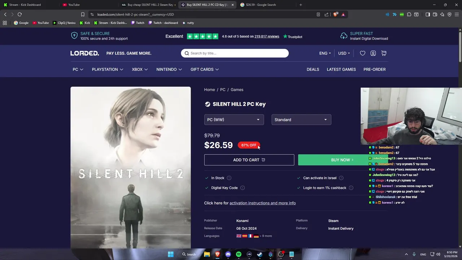Bookmark this page using the bookmark icon

click(83, 14)
